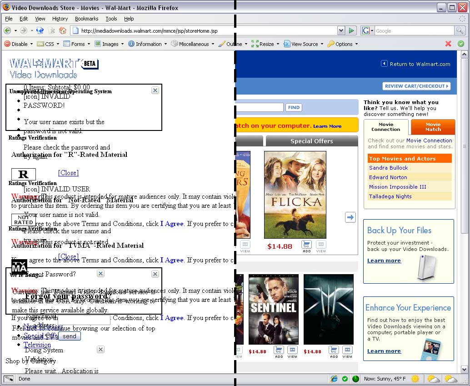The height and width of the screenshot is (386, 470).
Task: Click the send button in Forgot Password form
Action: coord(70,336)
